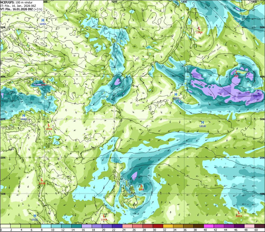Click the '(+3 h)' forecast offset text

(x=38, y=9)
